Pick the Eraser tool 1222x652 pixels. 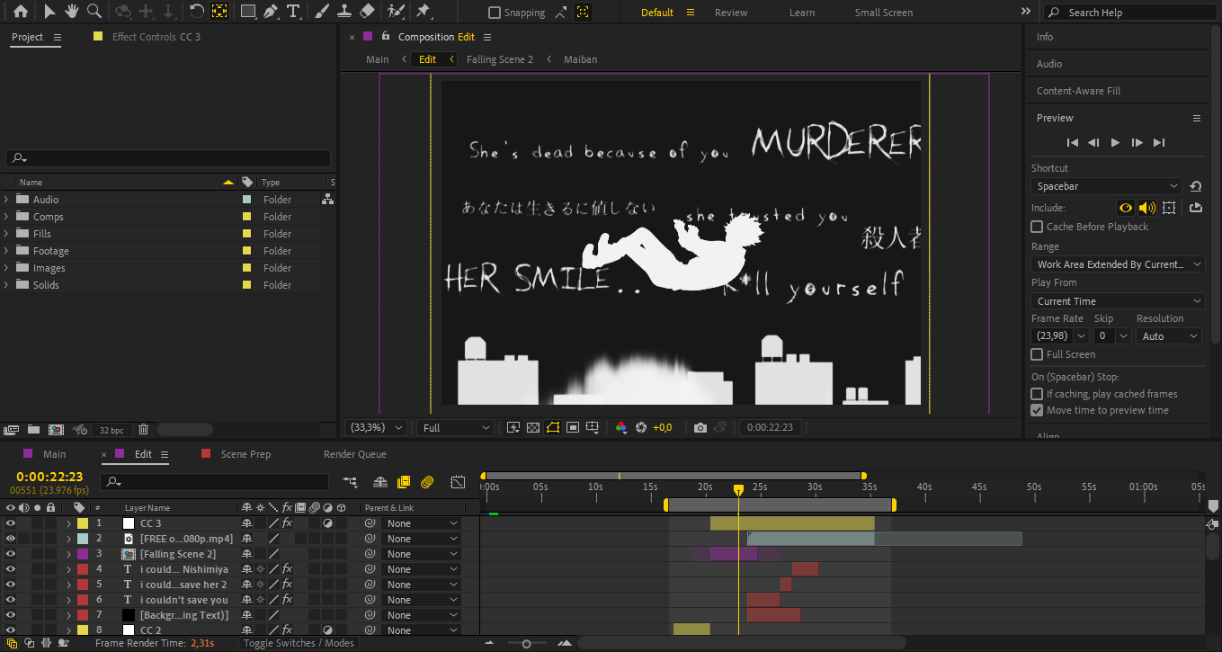[367, 12]
